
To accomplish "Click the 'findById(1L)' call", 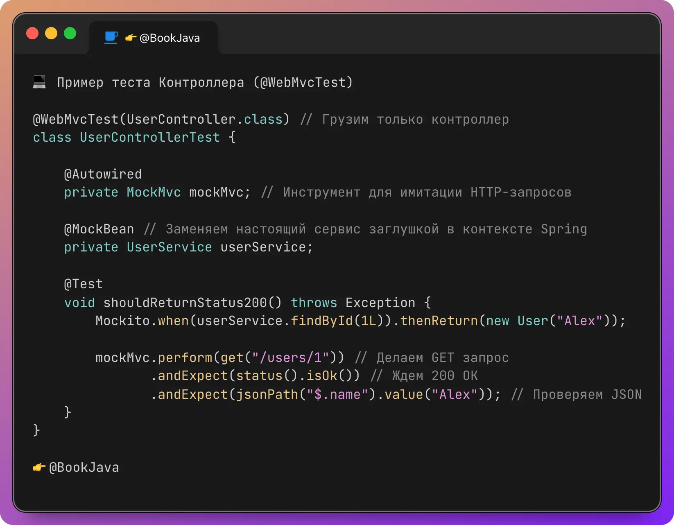I will tap(337, 321).
